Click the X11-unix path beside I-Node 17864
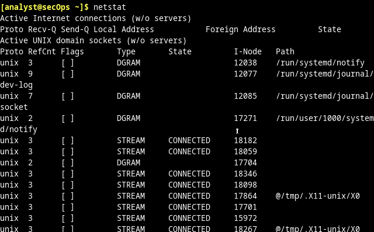Viewport: 374px width, 232px height. [318, 196]
